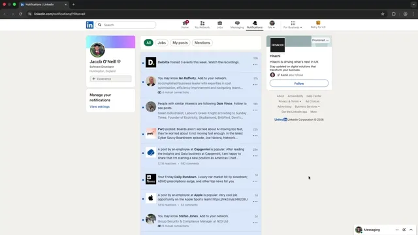The image size is (418, 235).
Task: Open the Friday Daily Rundown notification text
Action: click(202, 179)
